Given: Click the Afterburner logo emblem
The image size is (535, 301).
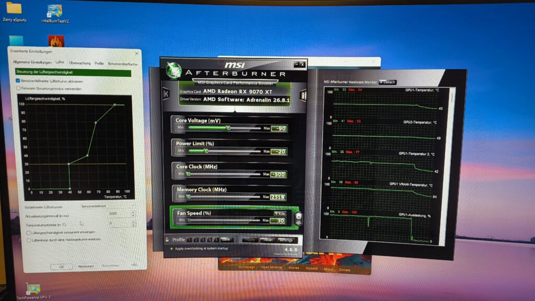Looking at the screenshot, I should pos(173,70).
